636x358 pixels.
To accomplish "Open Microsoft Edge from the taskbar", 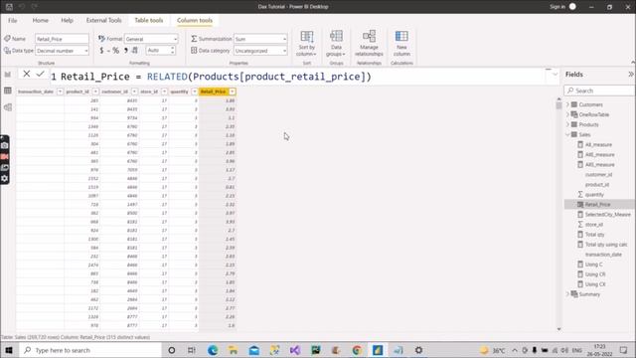I will pyautogui.click(x=213, y=350).
